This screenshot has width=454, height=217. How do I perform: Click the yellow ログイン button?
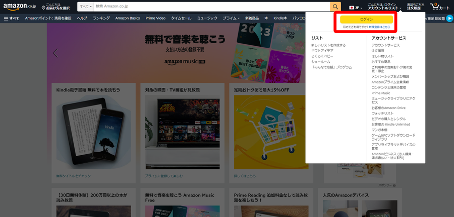366,19
